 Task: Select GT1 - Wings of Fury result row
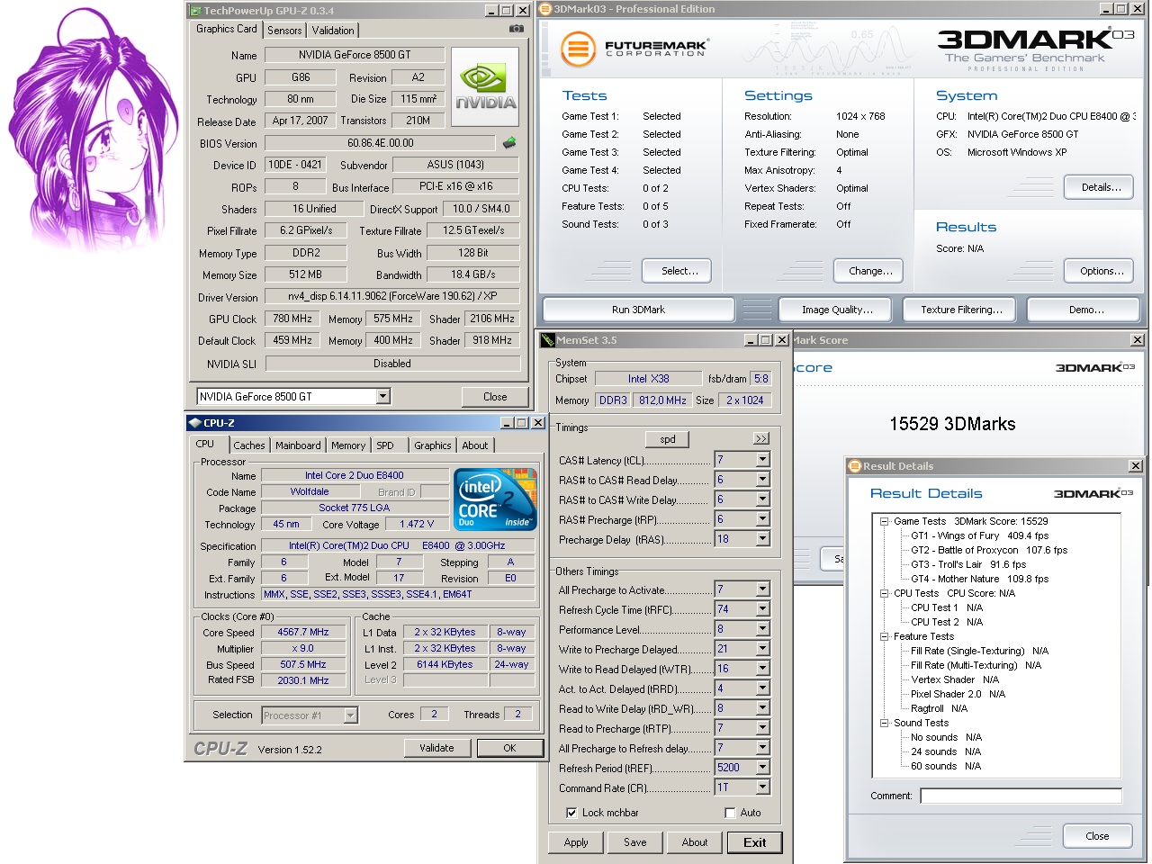tap(979, 535)
